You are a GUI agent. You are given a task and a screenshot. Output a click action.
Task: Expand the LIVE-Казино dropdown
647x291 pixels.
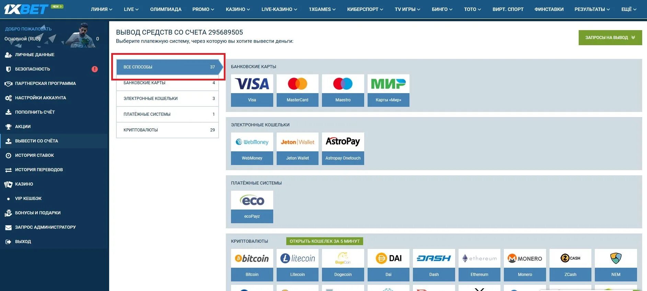coord(279,9)
